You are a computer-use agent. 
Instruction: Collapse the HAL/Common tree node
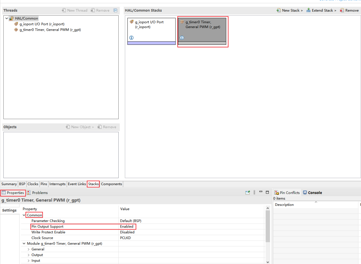coord(7,18)
